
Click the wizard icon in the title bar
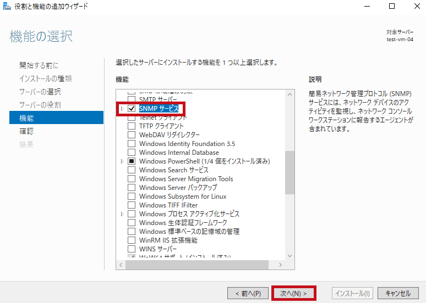tap(7, 6)
